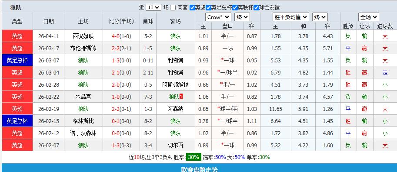Click corner count 0-11 in 利物浦 cup row
397x172 pixels.
click(x=148, y=60)
